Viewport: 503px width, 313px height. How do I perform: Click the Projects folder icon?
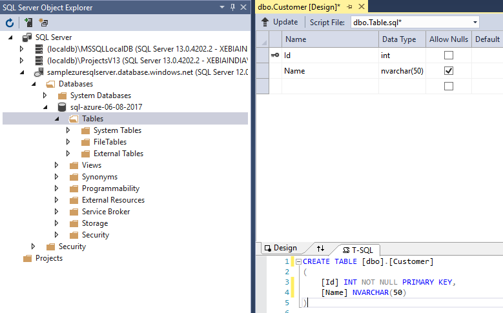[x=27, y=258]
